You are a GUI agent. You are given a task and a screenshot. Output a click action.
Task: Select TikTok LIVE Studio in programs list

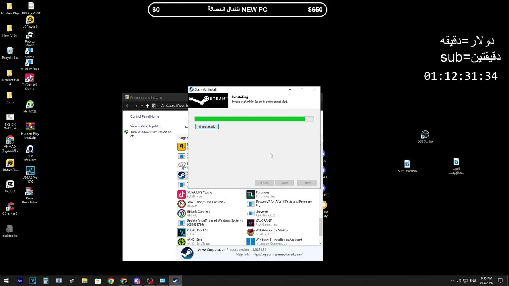210,194
